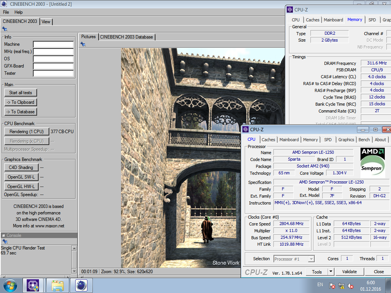Click into the MHz (real freq.) field
391x293 pixels.
coord(53,52)
